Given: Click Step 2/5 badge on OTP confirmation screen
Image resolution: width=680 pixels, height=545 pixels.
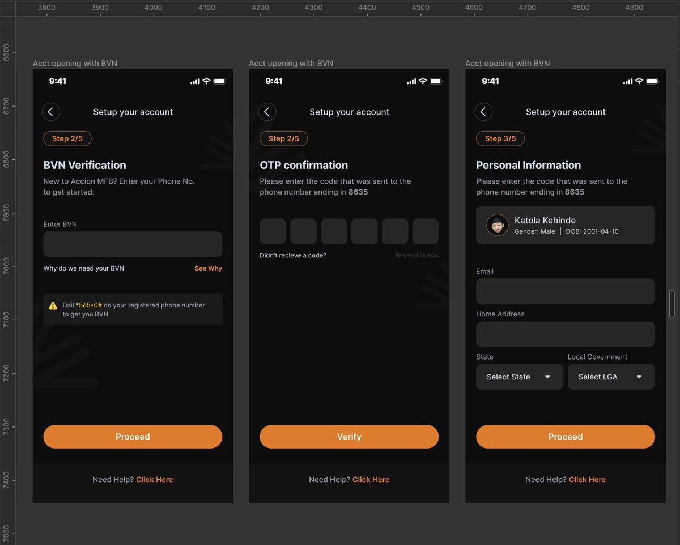Looking at the screenshot, I should [284, 138].
